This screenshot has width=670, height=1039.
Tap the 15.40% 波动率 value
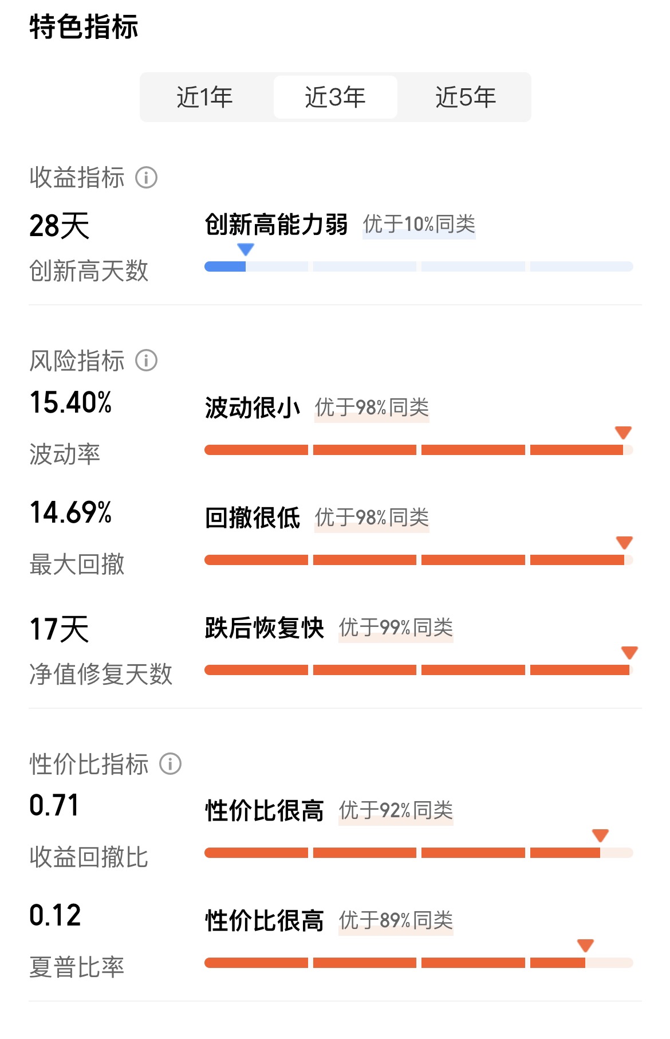tap(71, 402)
